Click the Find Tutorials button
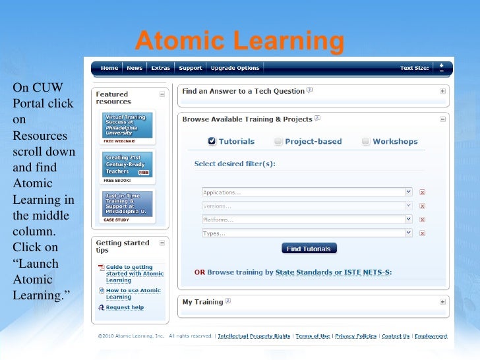This screenshot has width=480, height=360. point(309,249)
